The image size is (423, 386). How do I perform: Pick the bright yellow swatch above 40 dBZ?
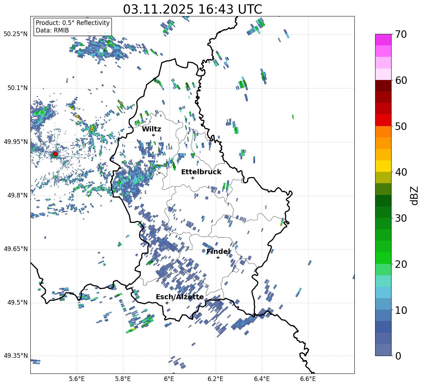tap(383, 166)
